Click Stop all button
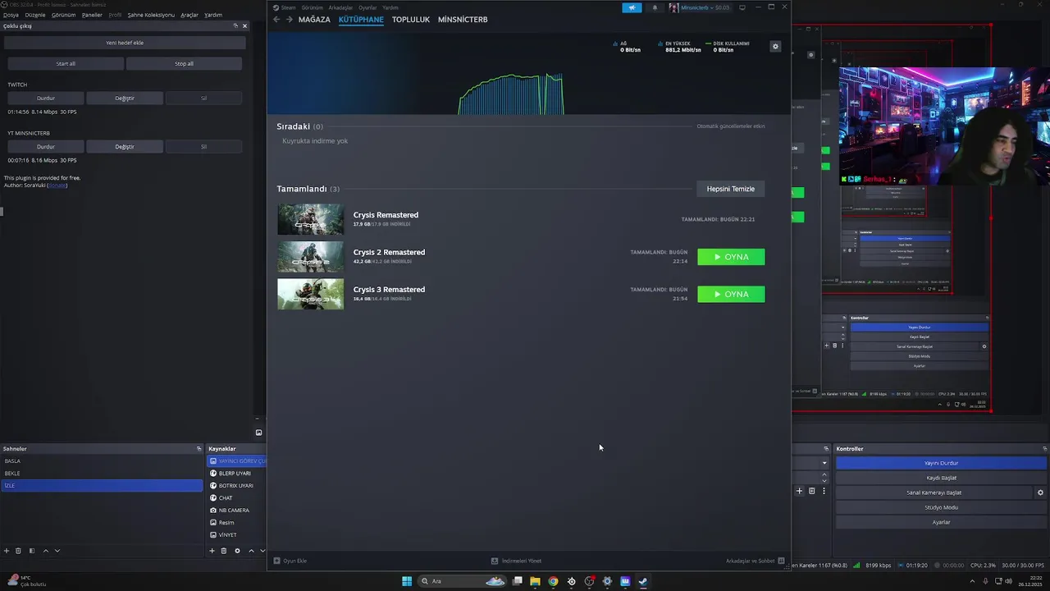 (x=184, y=63)
